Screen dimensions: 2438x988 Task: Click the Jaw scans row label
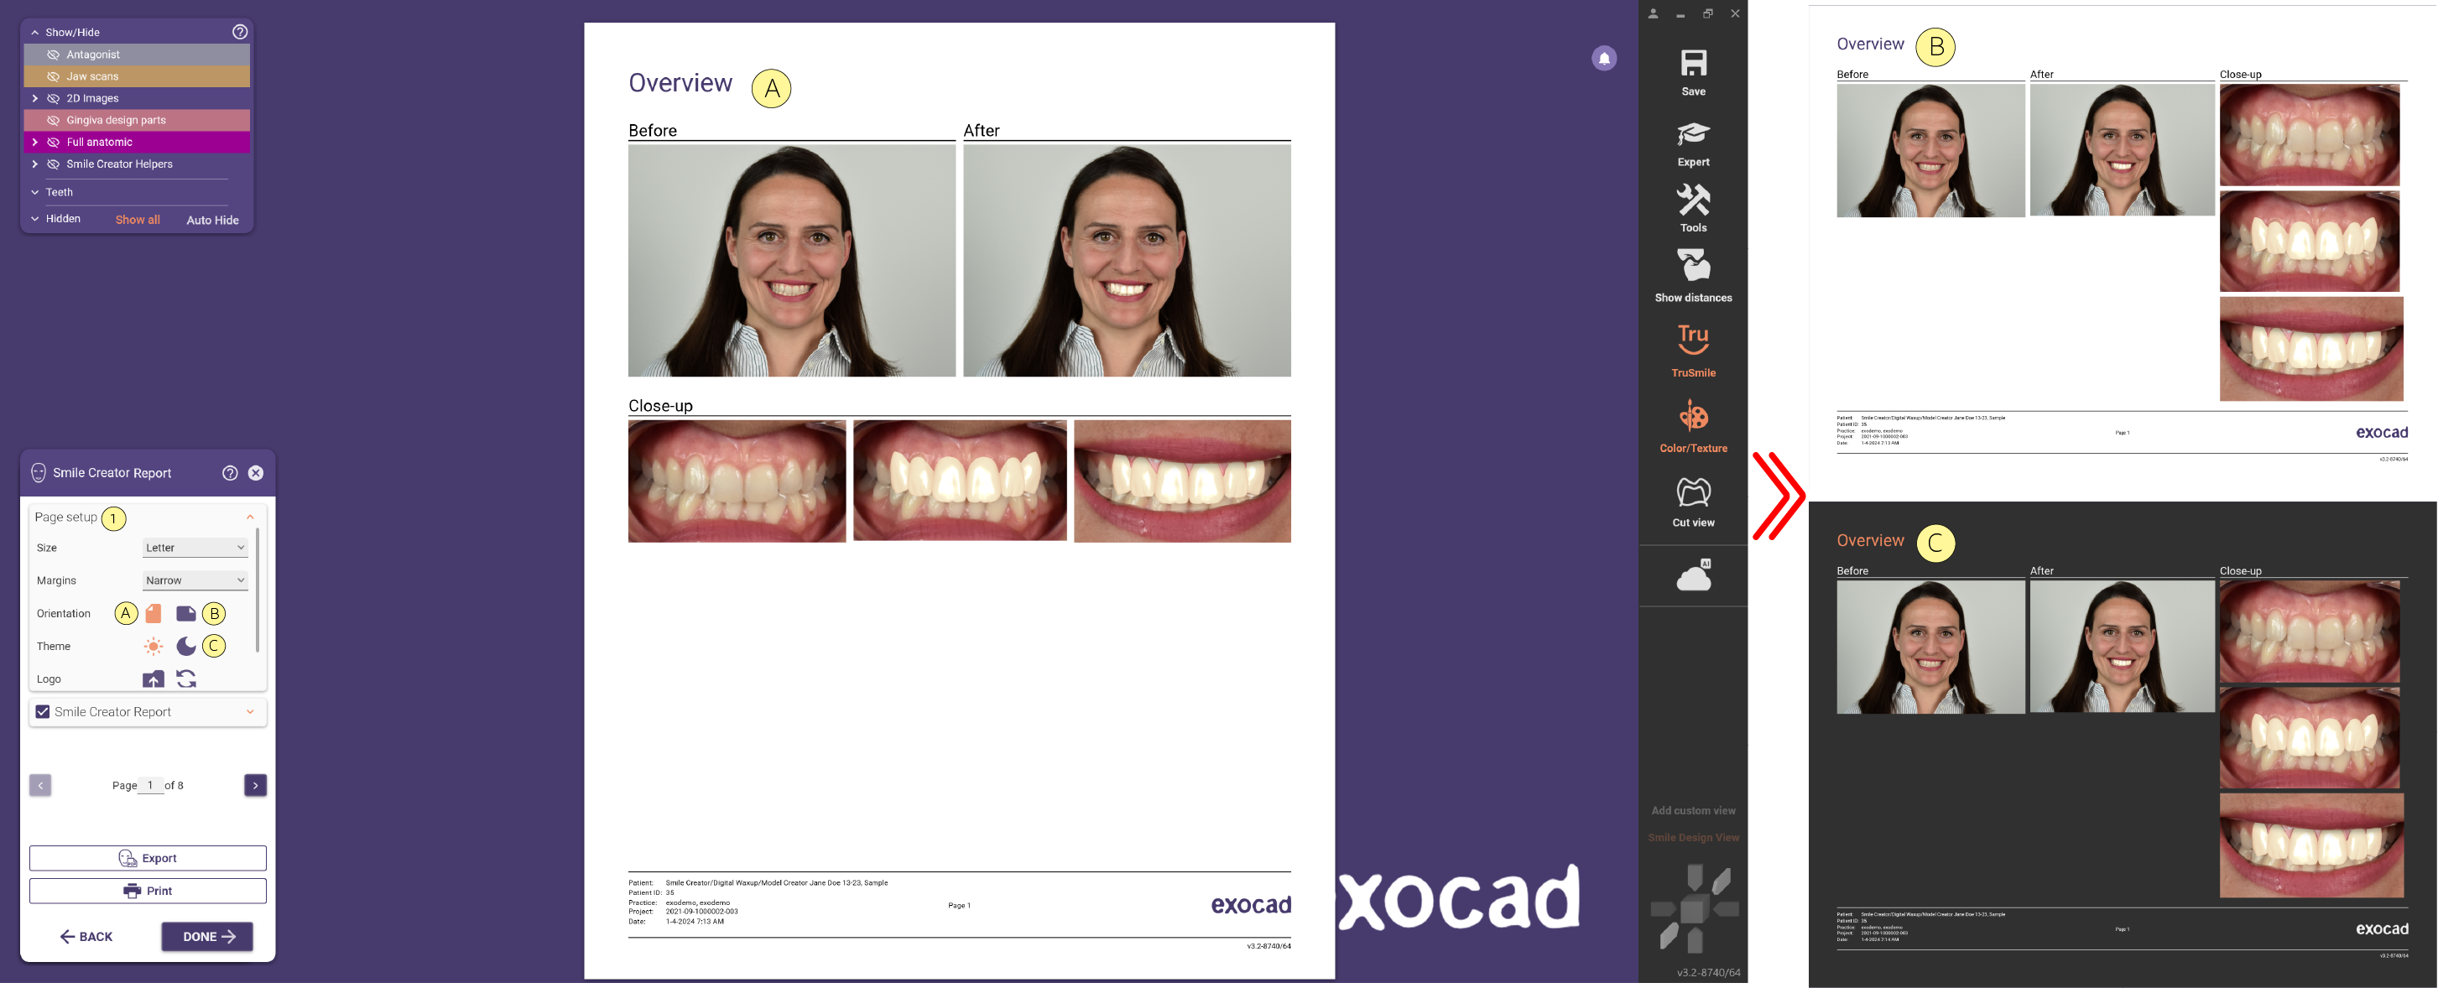[x=93, y=76]
